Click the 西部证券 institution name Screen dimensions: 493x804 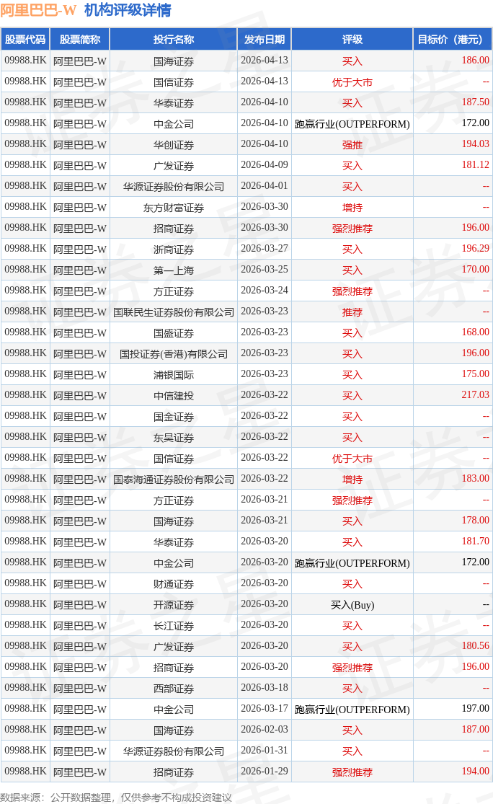pyautogui.click(x=174, y=689)
